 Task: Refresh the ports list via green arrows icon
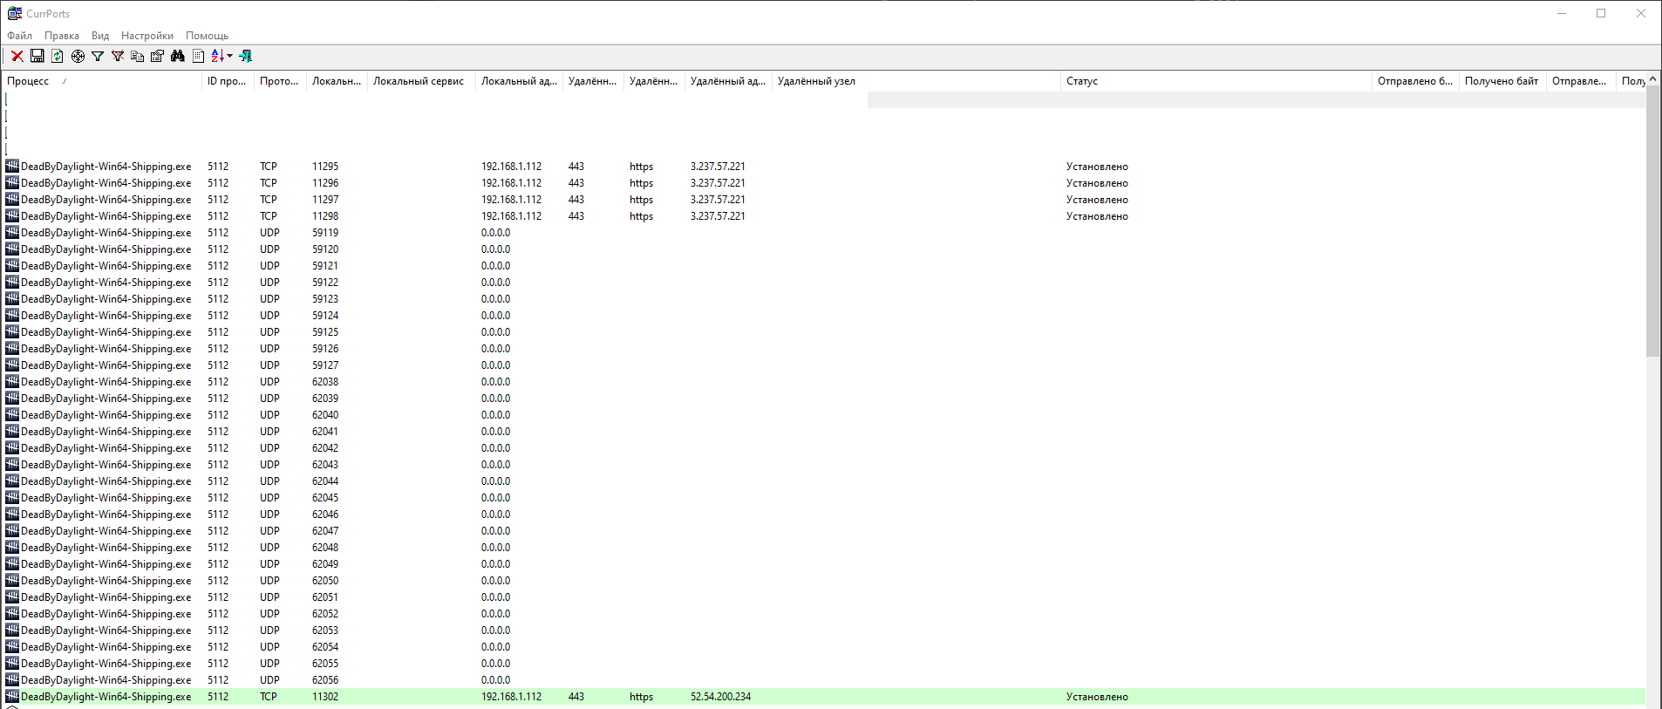(58, 56)
